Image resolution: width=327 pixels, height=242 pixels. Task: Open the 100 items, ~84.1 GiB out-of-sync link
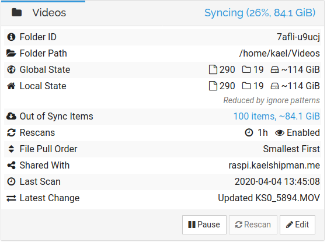pos(277,116)
